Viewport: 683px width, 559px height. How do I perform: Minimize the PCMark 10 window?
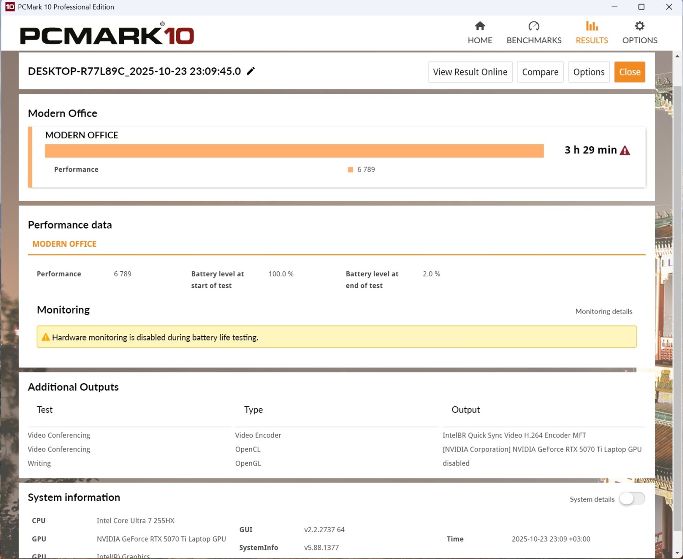point(614,7)
